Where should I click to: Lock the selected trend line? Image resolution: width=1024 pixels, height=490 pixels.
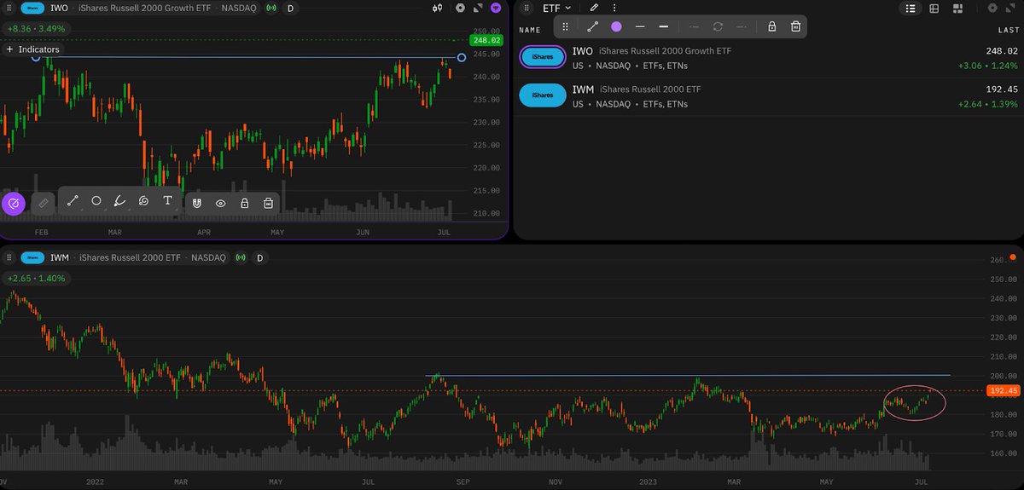(771, 26)
